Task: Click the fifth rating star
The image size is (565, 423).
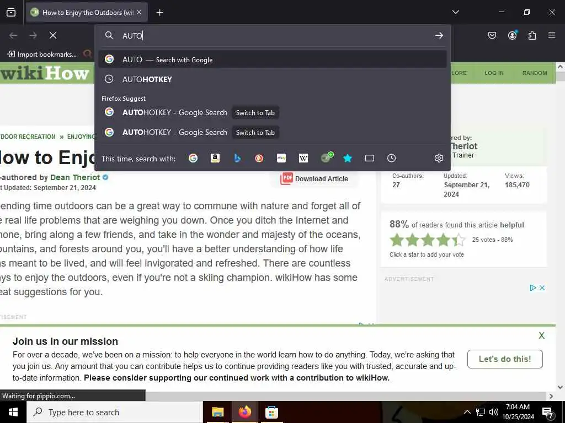Action: pos(459,240)
